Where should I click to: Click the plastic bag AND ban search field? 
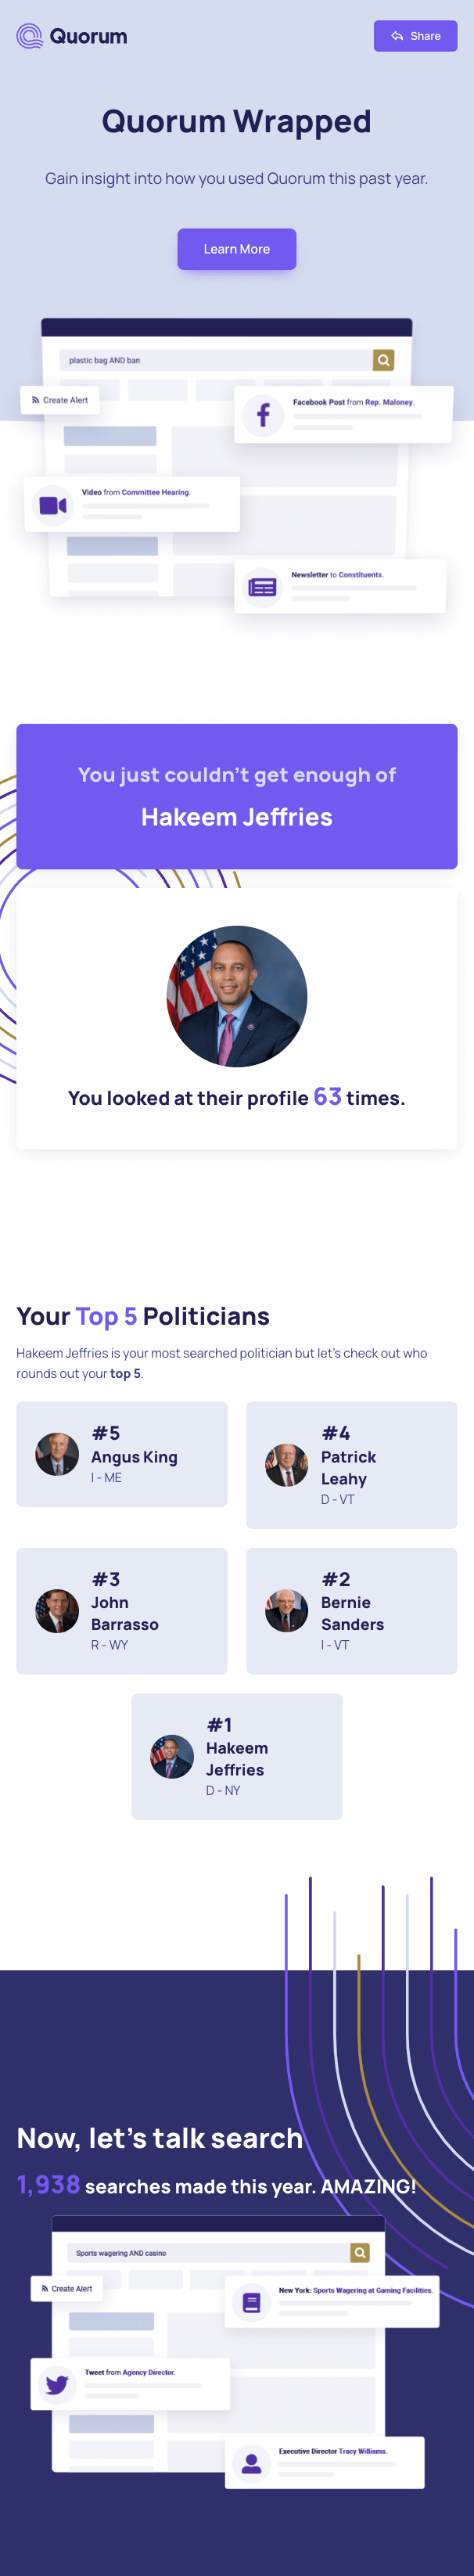[215, 360]
